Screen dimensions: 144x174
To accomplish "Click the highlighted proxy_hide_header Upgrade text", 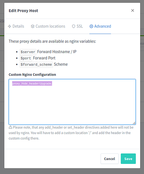I will [32, 84].
